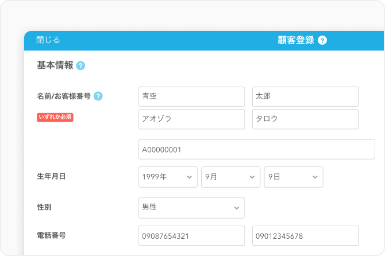The height and width of the screenshot is (256, 385).
Task: Click the 基本情報 section heading
Action: 55,65
